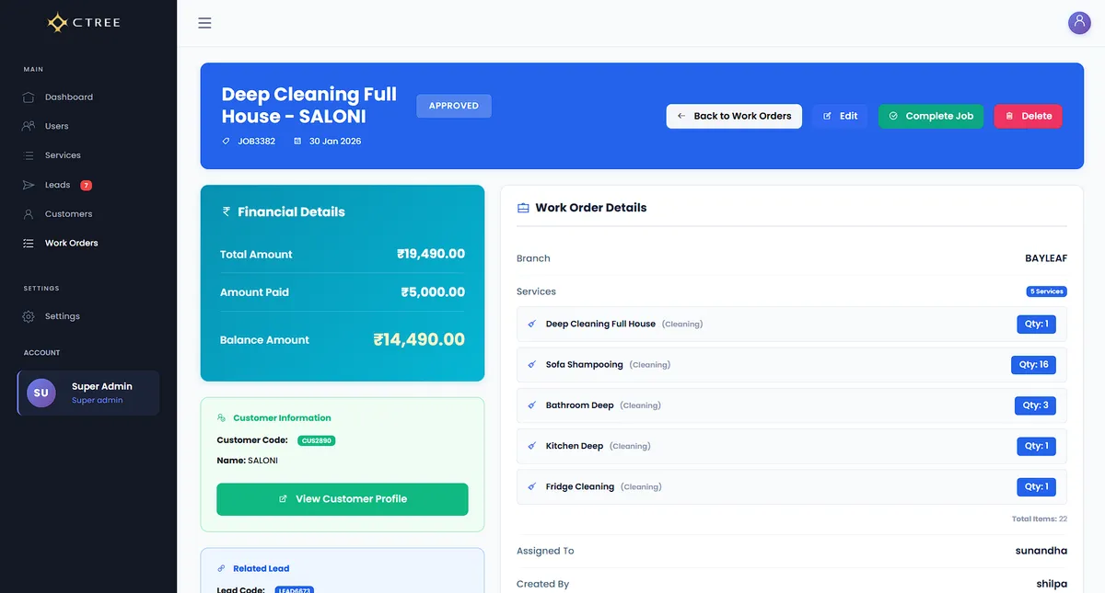This screenshot has height=593, width=1105.
Task: Click the Qty: 1 badge for Fridge Cleaning
Action: [x=1036, y=486]
